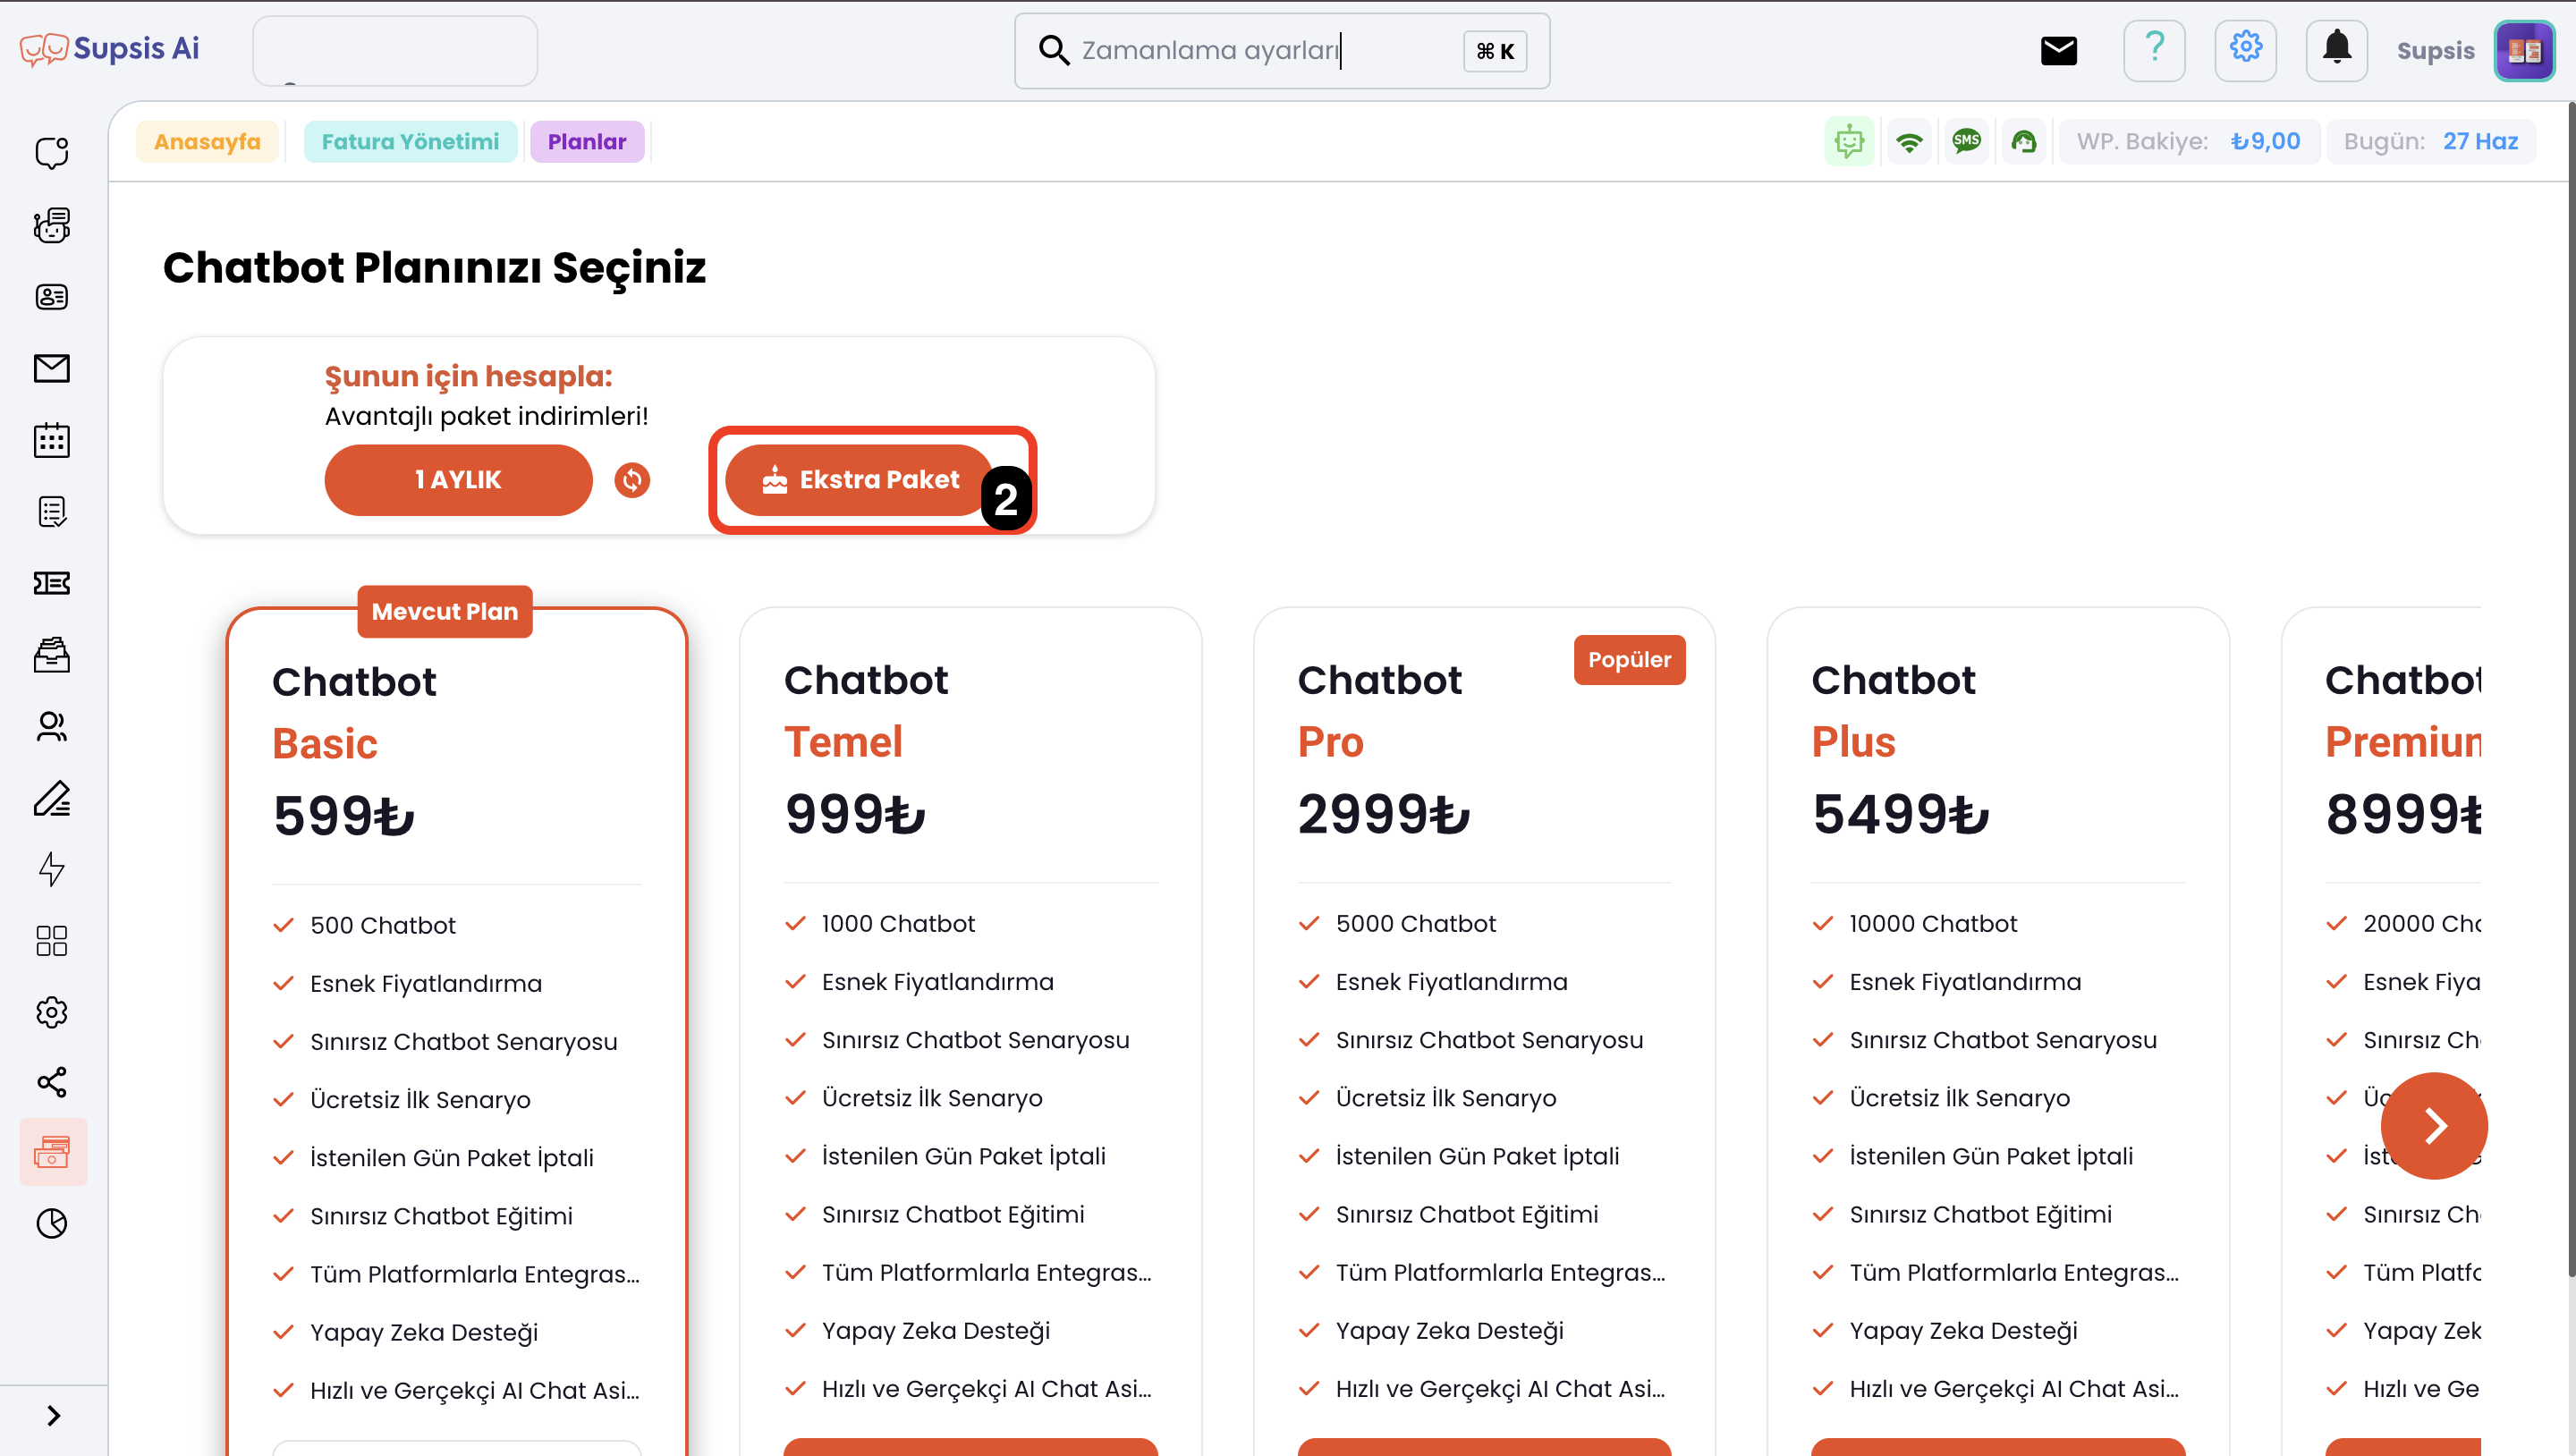This screenshot has height=1456, width=2576.
Task: Click the 5499₺ price
Action: pos(1900,814)
